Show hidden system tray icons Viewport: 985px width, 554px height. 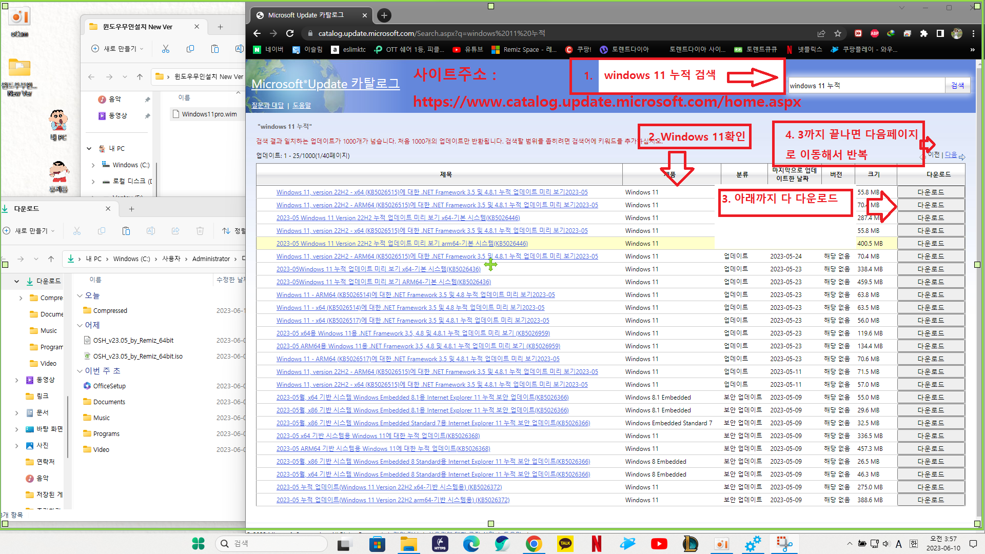pyautogui.click(x=850, y=544)
